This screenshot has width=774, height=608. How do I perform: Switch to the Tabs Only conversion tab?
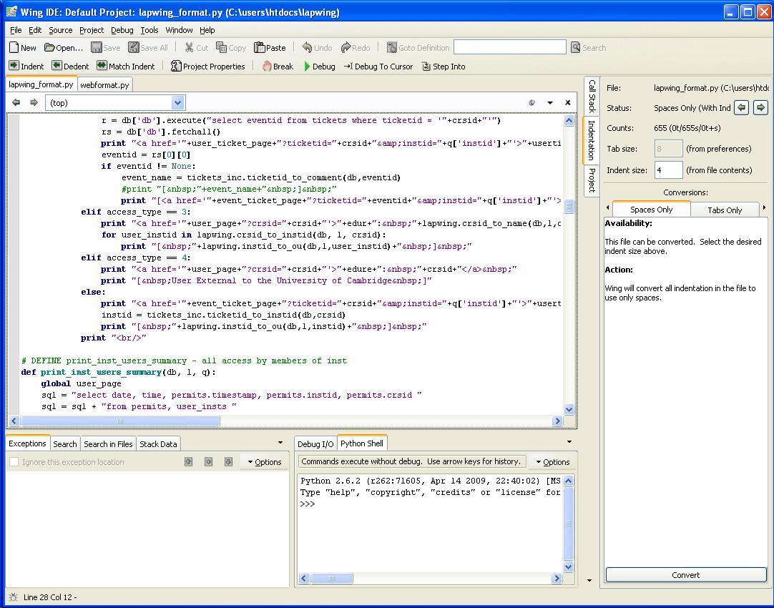coord(724,210)
